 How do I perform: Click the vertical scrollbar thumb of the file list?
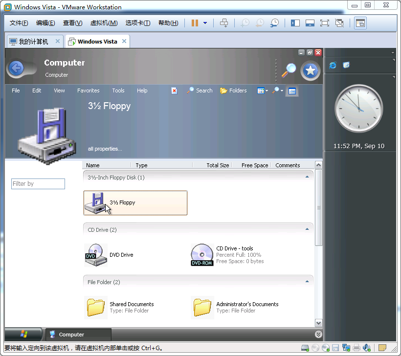(x=318, y=207)
